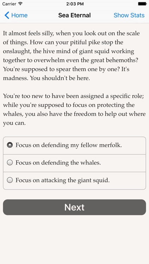Click the words 'you can.' ending the story text

[x=14, y=123]
